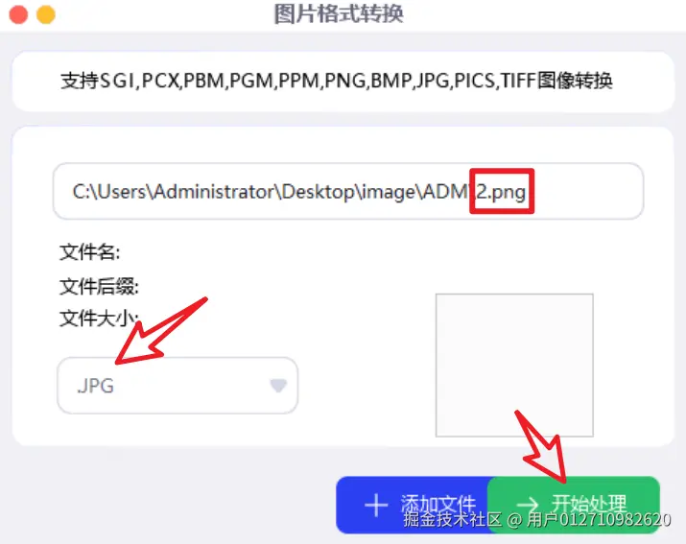This screenshot has width=686, height=544.
Task: Click the 文件名 label
Action: point(89,252)
